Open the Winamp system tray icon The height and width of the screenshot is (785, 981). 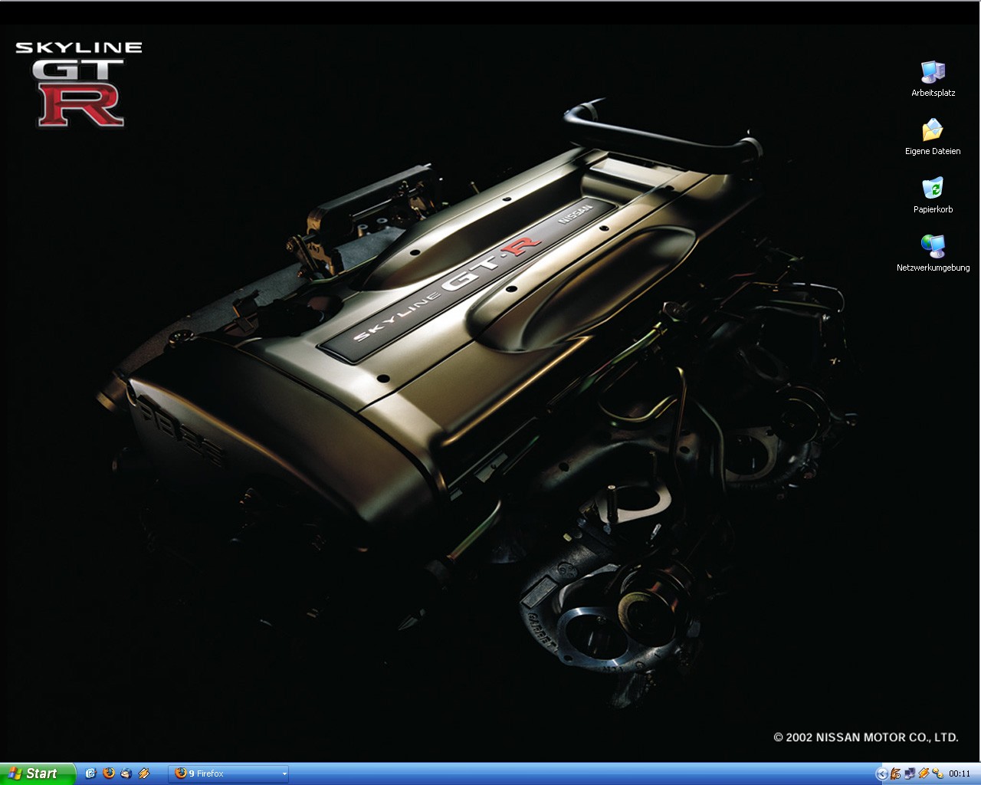coord(924,774)
